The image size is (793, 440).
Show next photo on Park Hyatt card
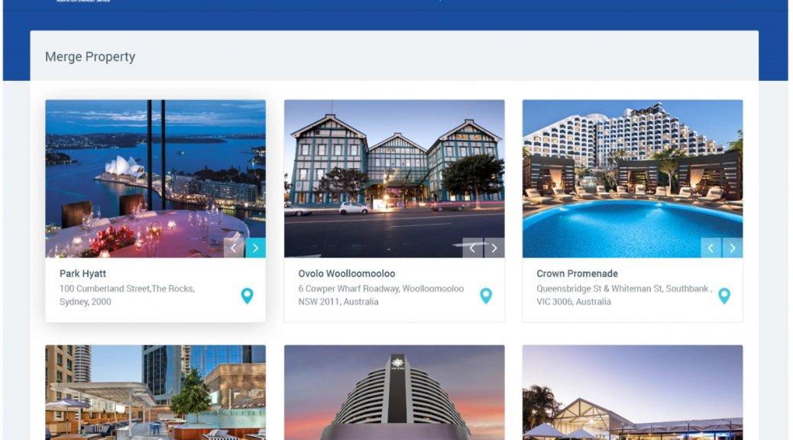[255, 247]
